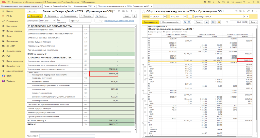Open the Очистить dropdown button
Image resolution: width=260 pixels, height=138 pixels.
(x=86, y=16)
